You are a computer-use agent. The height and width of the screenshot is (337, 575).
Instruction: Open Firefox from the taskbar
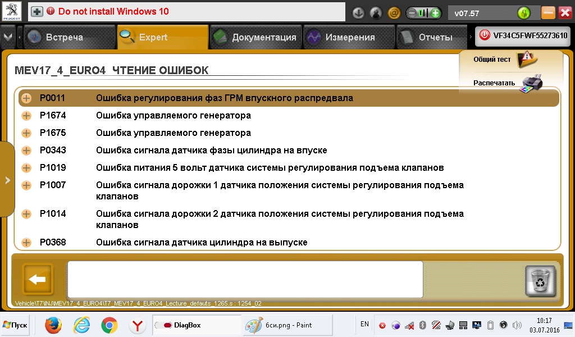[53, 325]
